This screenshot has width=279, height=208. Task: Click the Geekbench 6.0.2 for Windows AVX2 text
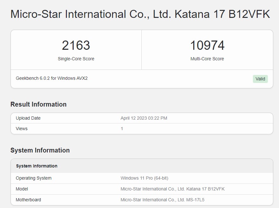point(52,78)
